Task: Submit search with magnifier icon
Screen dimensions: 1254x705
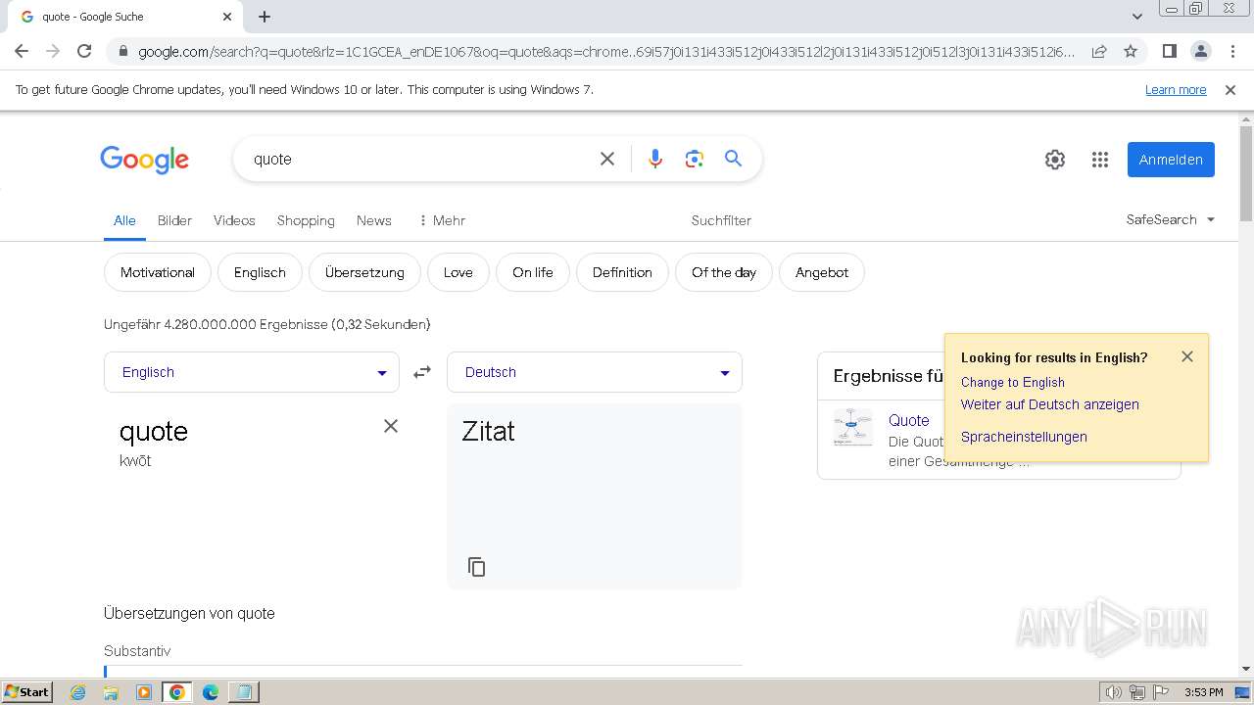Action: coord(734,159)
